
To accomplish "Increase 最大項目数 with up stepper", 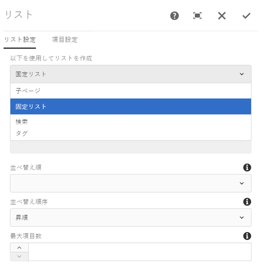I will click(19, 248).
